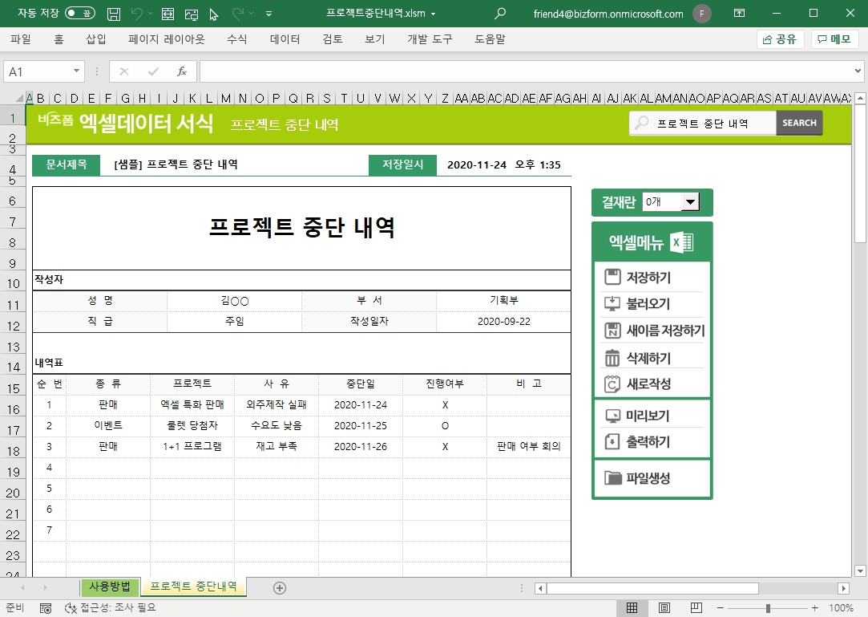This screenshot has height=617, width=868.
Task: Click 삭제하기 in the Excel menu panel
Action: [648, 358]
